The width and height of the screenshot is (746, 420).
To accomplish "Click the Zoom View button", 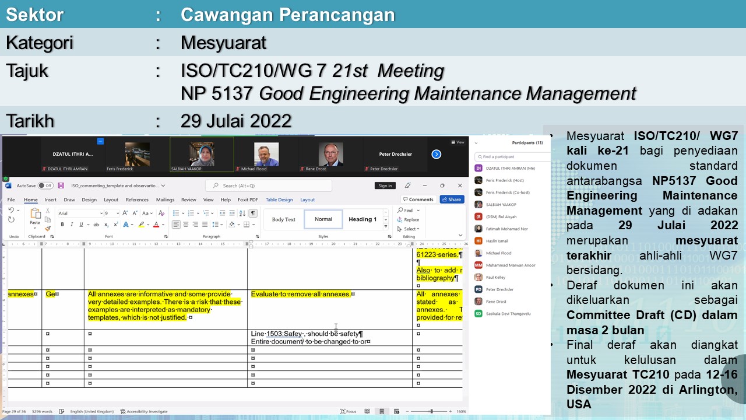I will 458,142.
